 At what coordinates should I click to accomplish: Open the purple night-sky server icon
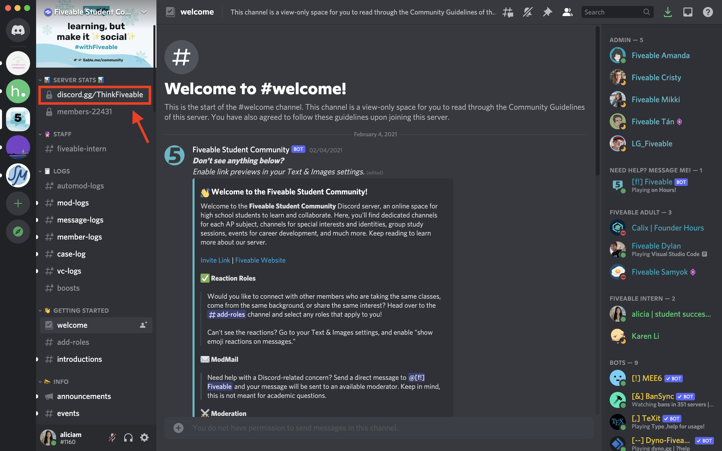click(x=18, y=147)
